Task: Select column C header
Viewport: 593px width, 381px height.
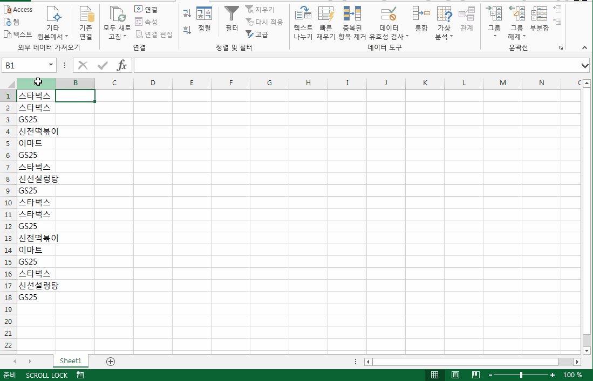Action: pos(114,83)
